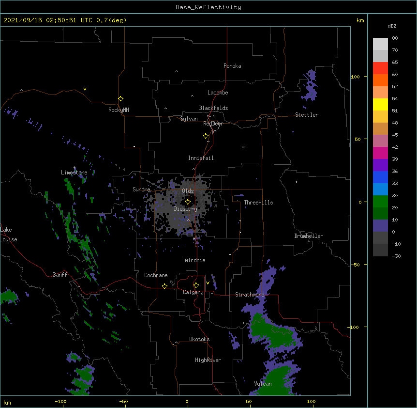The width and height of the screenshot is (417, 408).
Task: Click the -50 tick on the right axis
Action: coord(355,265)
